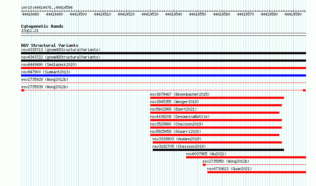This screenshot has width=316, height=186.
Task: Select the nsv4730613 Quan2021 label
Action: (x=229, y=169)
